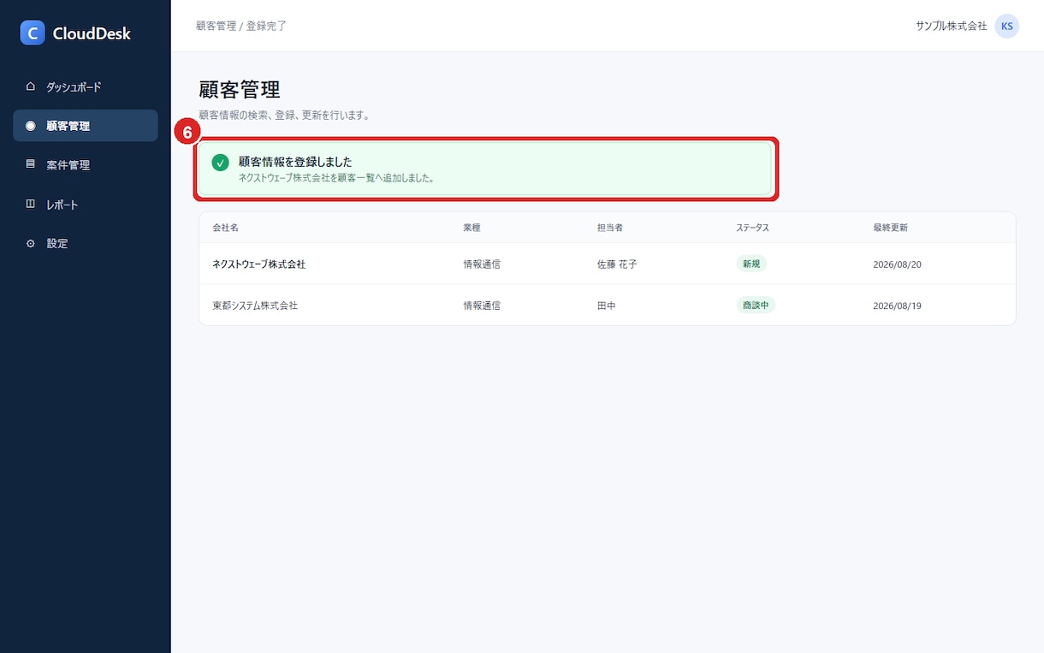Click the 最終更新 column header
The width and height of the screenshot is (1044, 653).
point(891,228)
